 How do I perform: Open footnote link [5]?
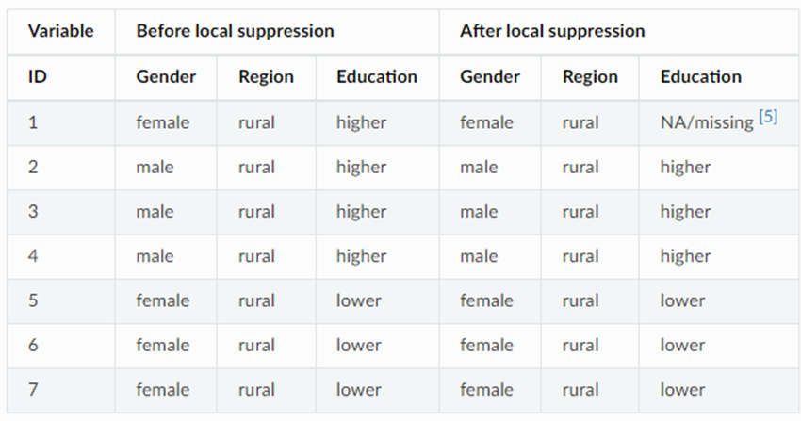click(x=768, y=118)
